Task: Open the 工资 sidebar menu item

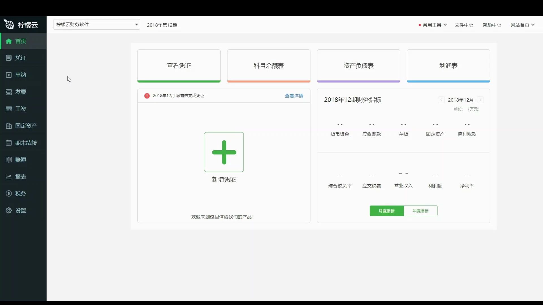Action: point(23,109)
